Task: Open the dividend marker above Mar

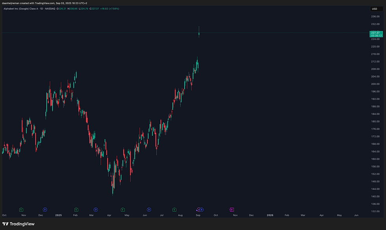Action: click(x=96, y=210)
